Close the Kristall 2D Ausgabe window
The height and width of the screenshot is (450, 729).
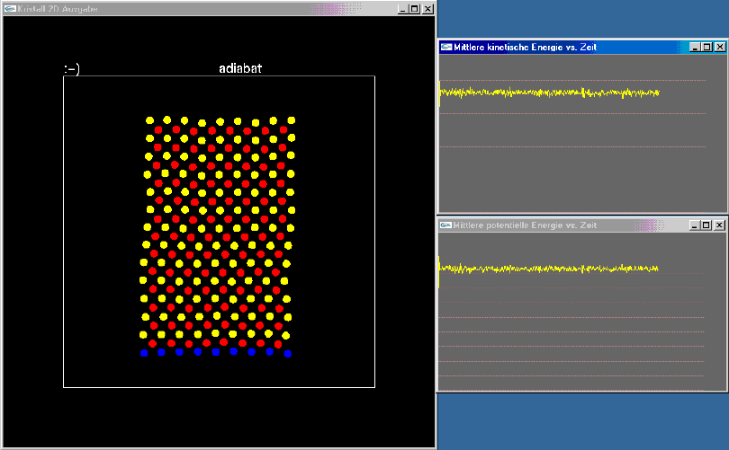click(427, 9)
